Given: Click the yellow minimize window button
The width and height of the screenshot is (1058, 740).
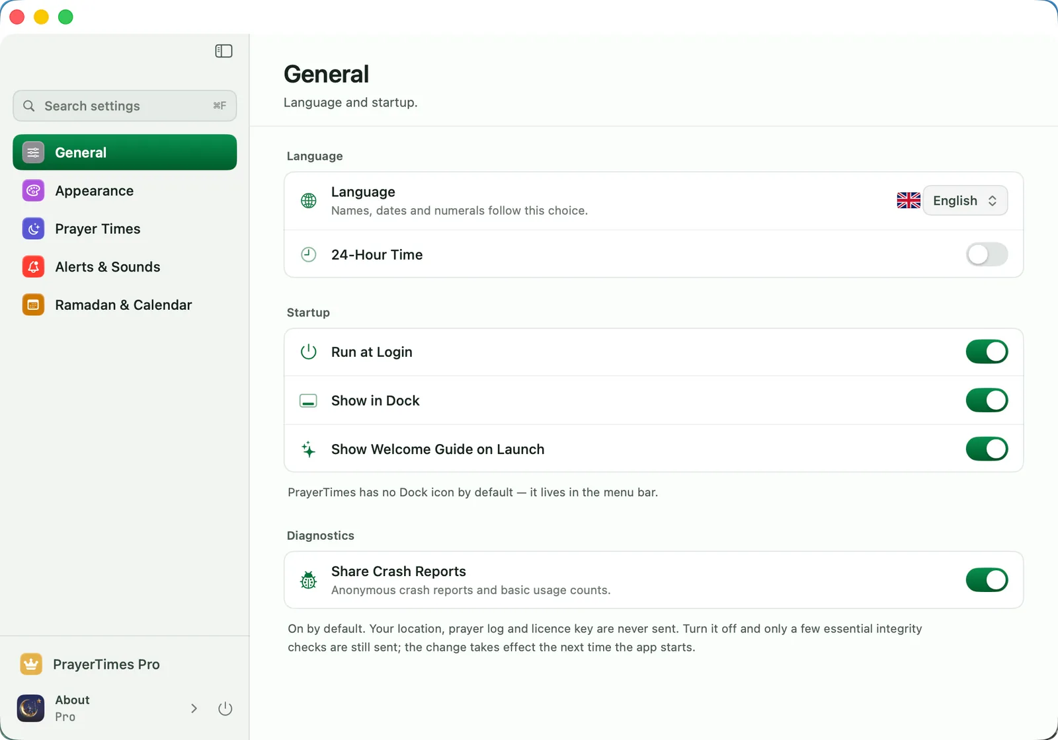Looking at the screenshot, I should coord(41,17).
